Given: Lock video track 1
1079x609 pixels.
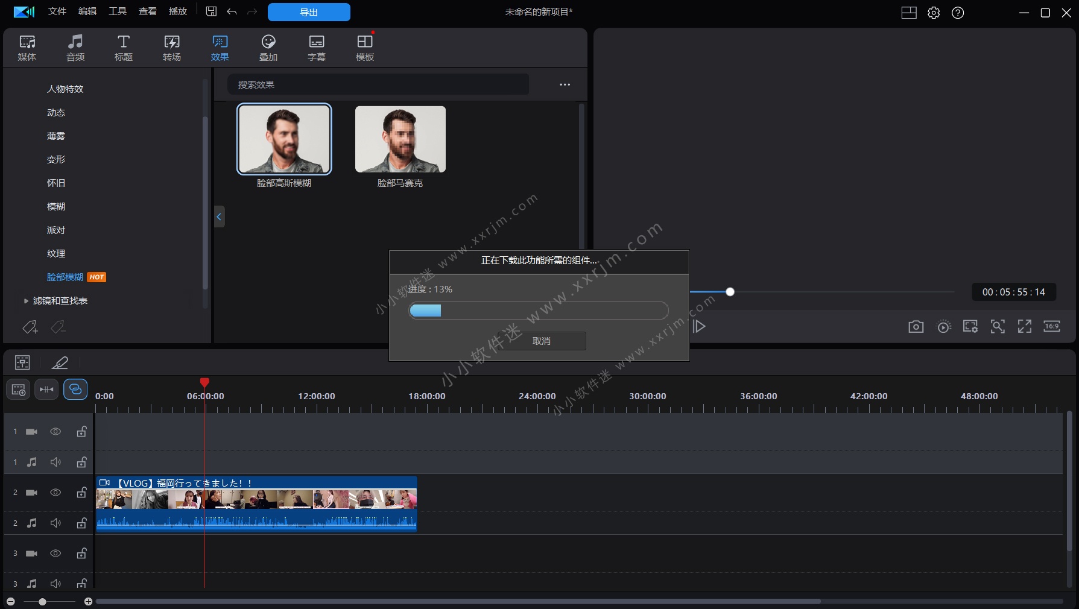Looking at the screenshot, I should coord(81,432).
